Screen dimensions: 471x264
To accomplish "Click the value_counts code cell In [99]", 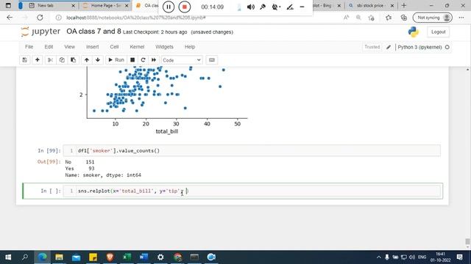I will coord(252,150).
